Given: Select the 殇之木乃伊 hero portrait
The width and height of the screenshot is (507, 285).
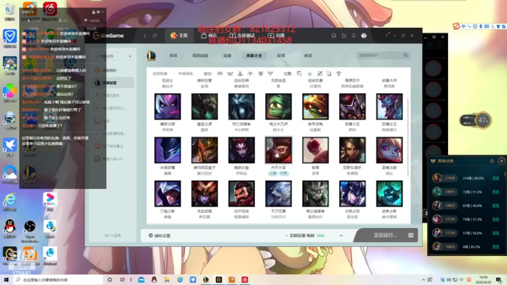Looking at the screenshot, I should pyautogui.click(x=278, y=106).
